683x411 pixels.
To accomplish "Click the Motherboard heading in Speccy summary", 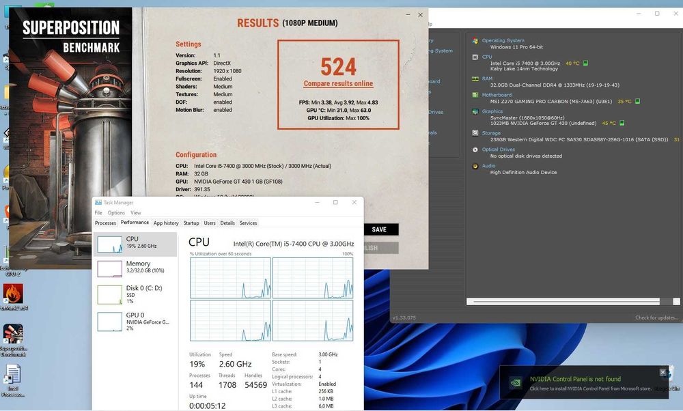I will click(x=497, y=95).
